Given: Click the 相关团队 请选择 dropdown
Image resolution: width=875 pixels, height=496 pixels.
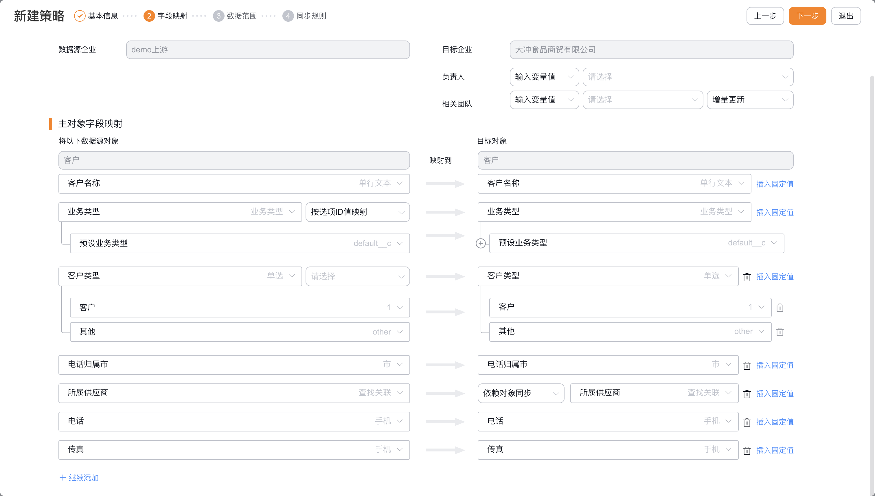Looking at the screenshot, I should click(643, 100).
